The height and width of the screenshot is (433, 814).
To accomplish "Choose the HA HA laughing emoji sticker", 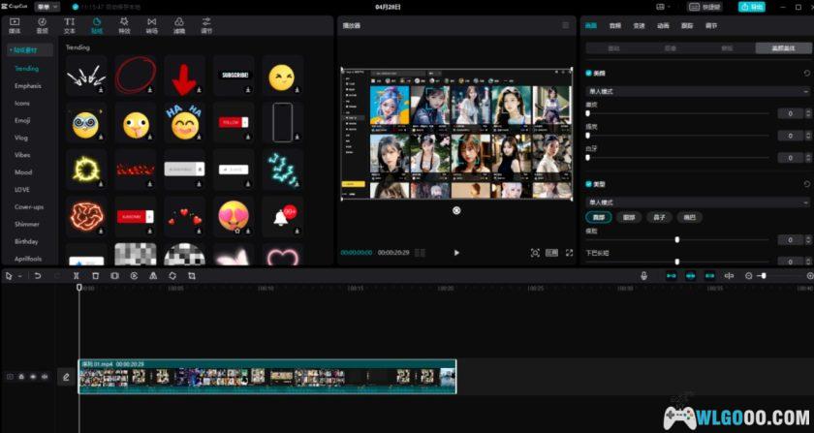I will (x=184, y=122).
